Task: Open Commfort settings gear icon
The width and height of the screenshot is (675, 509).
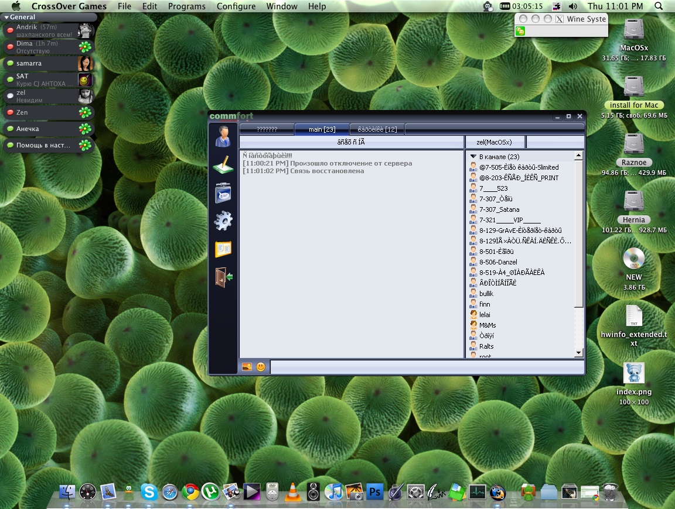Action: [x=223, y=221]
